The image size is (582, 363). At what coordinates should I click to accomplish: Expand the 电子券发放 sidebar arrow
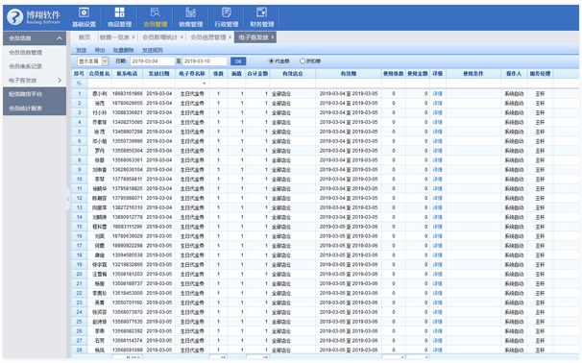[60, 80]
